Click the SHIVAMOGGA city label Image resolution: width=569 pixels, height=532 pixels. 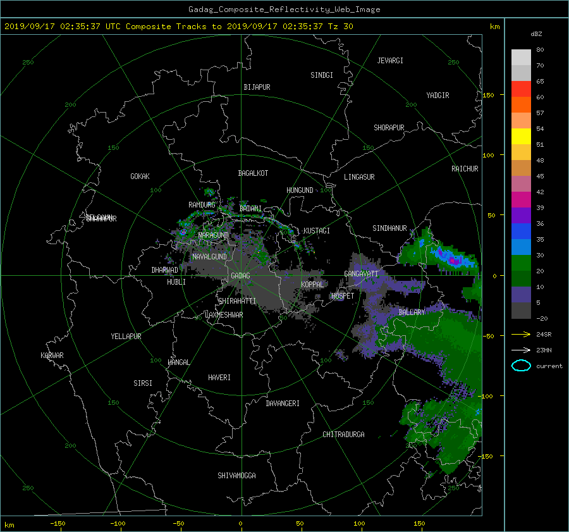pos(236,476)
